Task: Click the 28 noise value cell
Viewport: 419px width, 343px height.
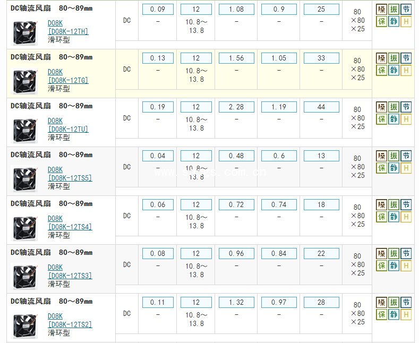Action: tap(321, 303)
